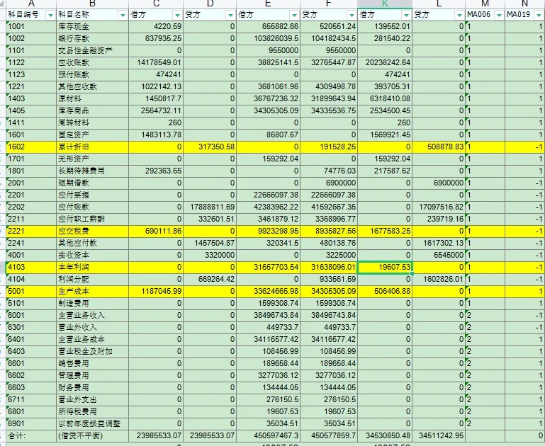The image size is (545, 446).
Task: Open the column F 贷方 filter dropdown
Action: click(352, 16)
